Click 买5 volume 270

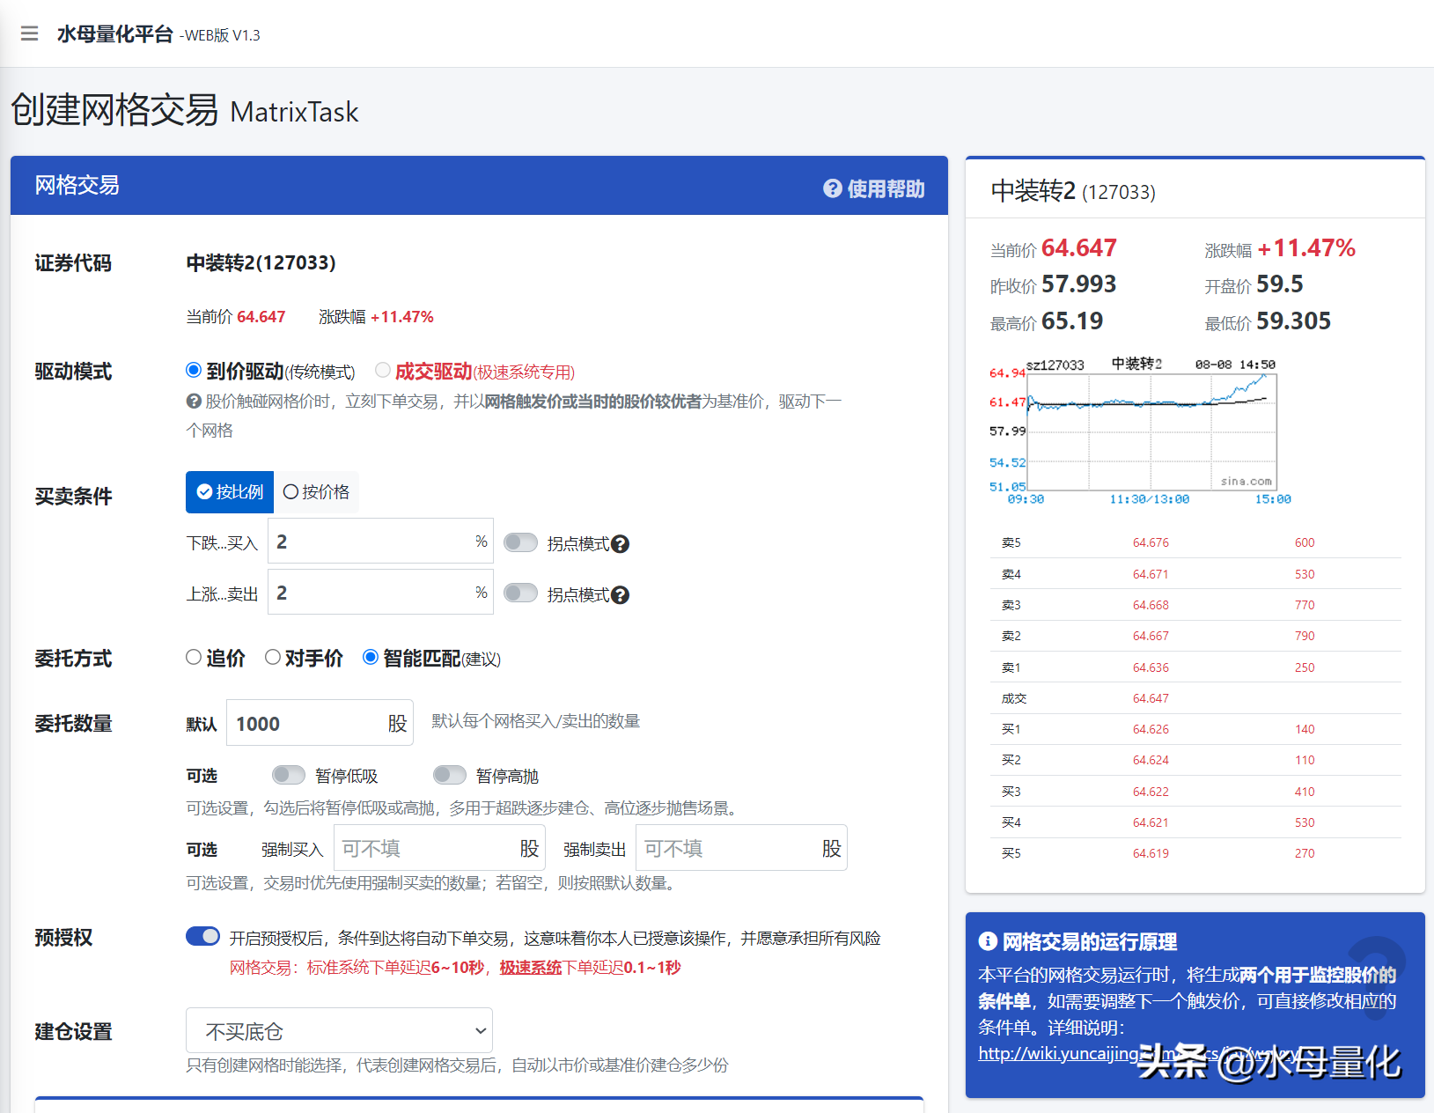point(1305,853)
